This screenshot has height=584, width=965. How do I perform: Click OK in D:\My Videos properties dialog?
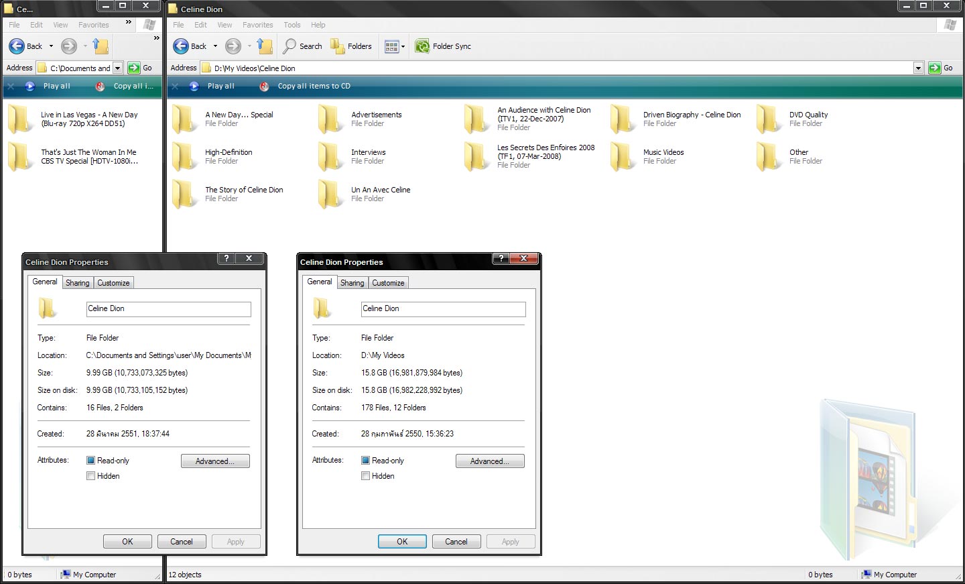[x=402, y=542]
